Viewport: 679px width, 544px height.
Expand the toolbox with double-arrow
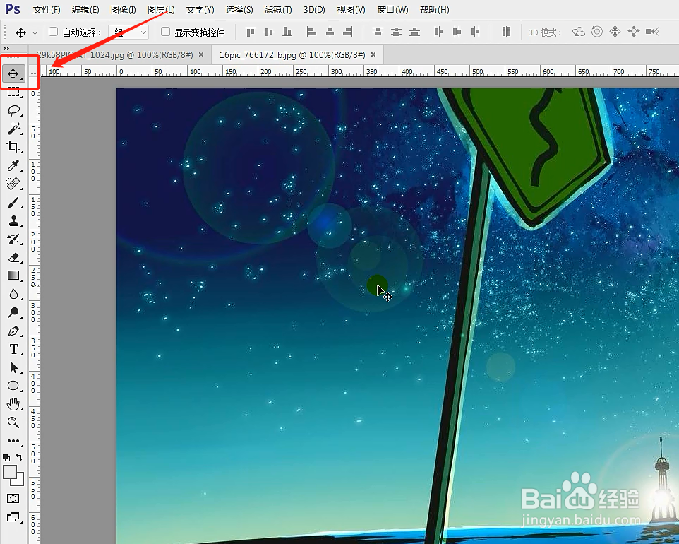pos(6,49)
